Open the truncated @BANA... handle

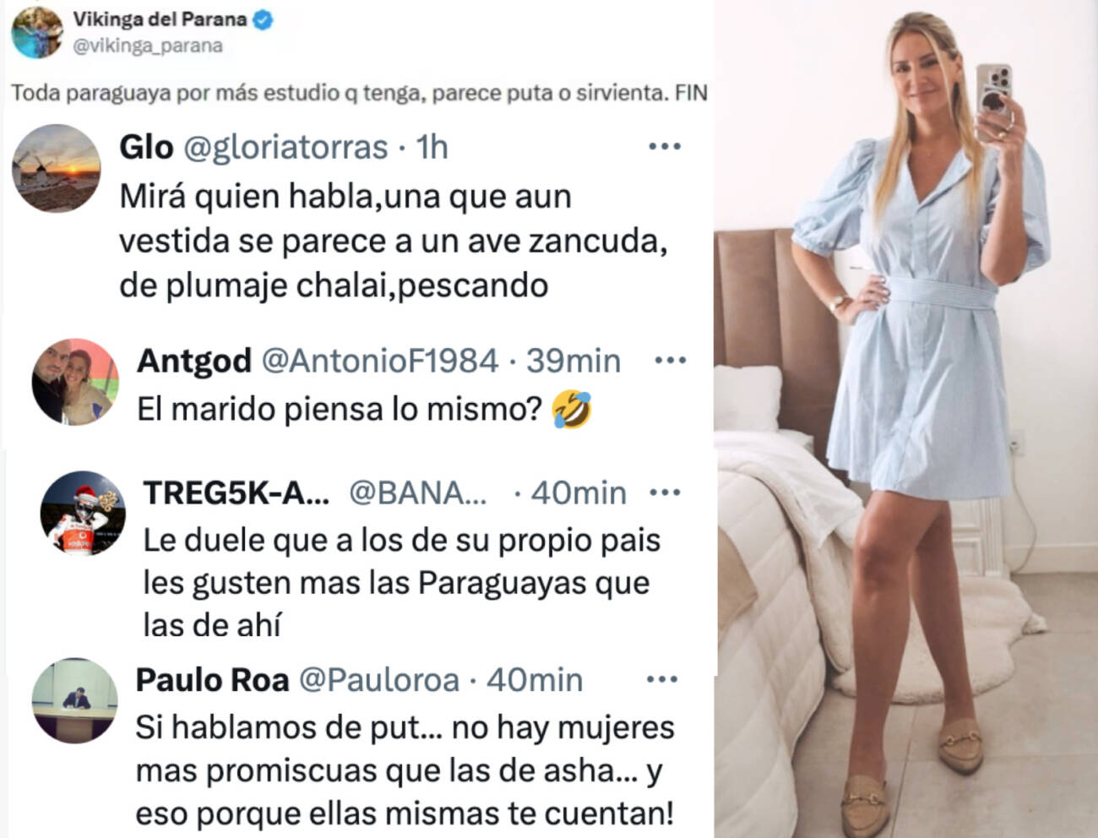[418, 492]
